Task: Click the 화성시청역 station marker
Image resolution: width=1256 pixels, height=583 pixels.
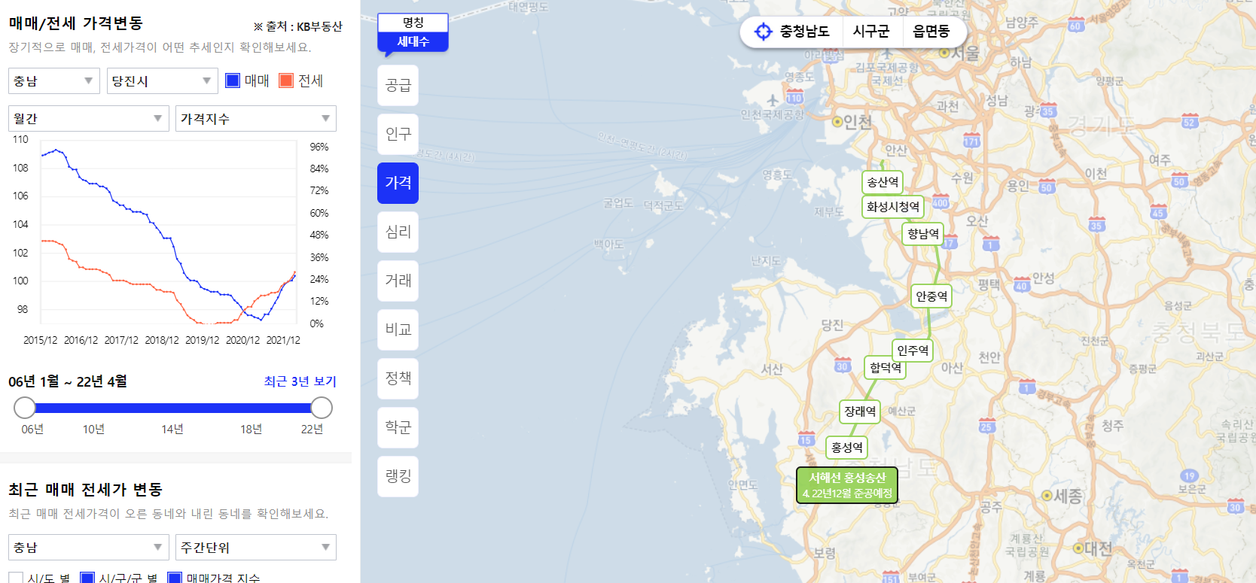Action: (892, 207)
